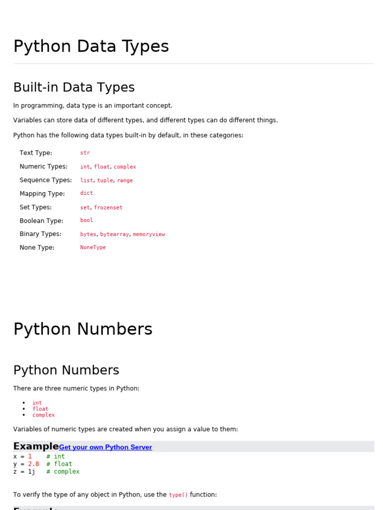The height and width of the screenshot is (510, 383).
Task: Click the bold "Example" heading above the code
Action: coord(36,446)
